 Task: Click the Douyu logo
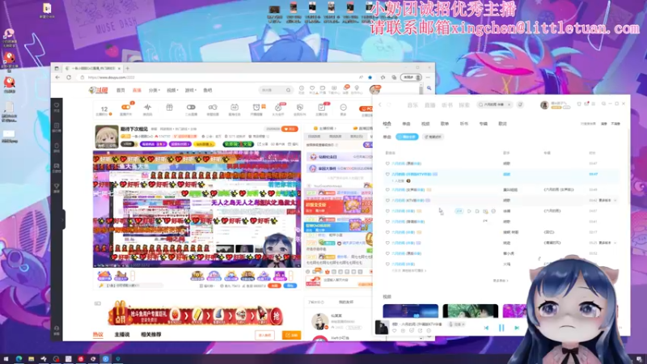[98, 90]
